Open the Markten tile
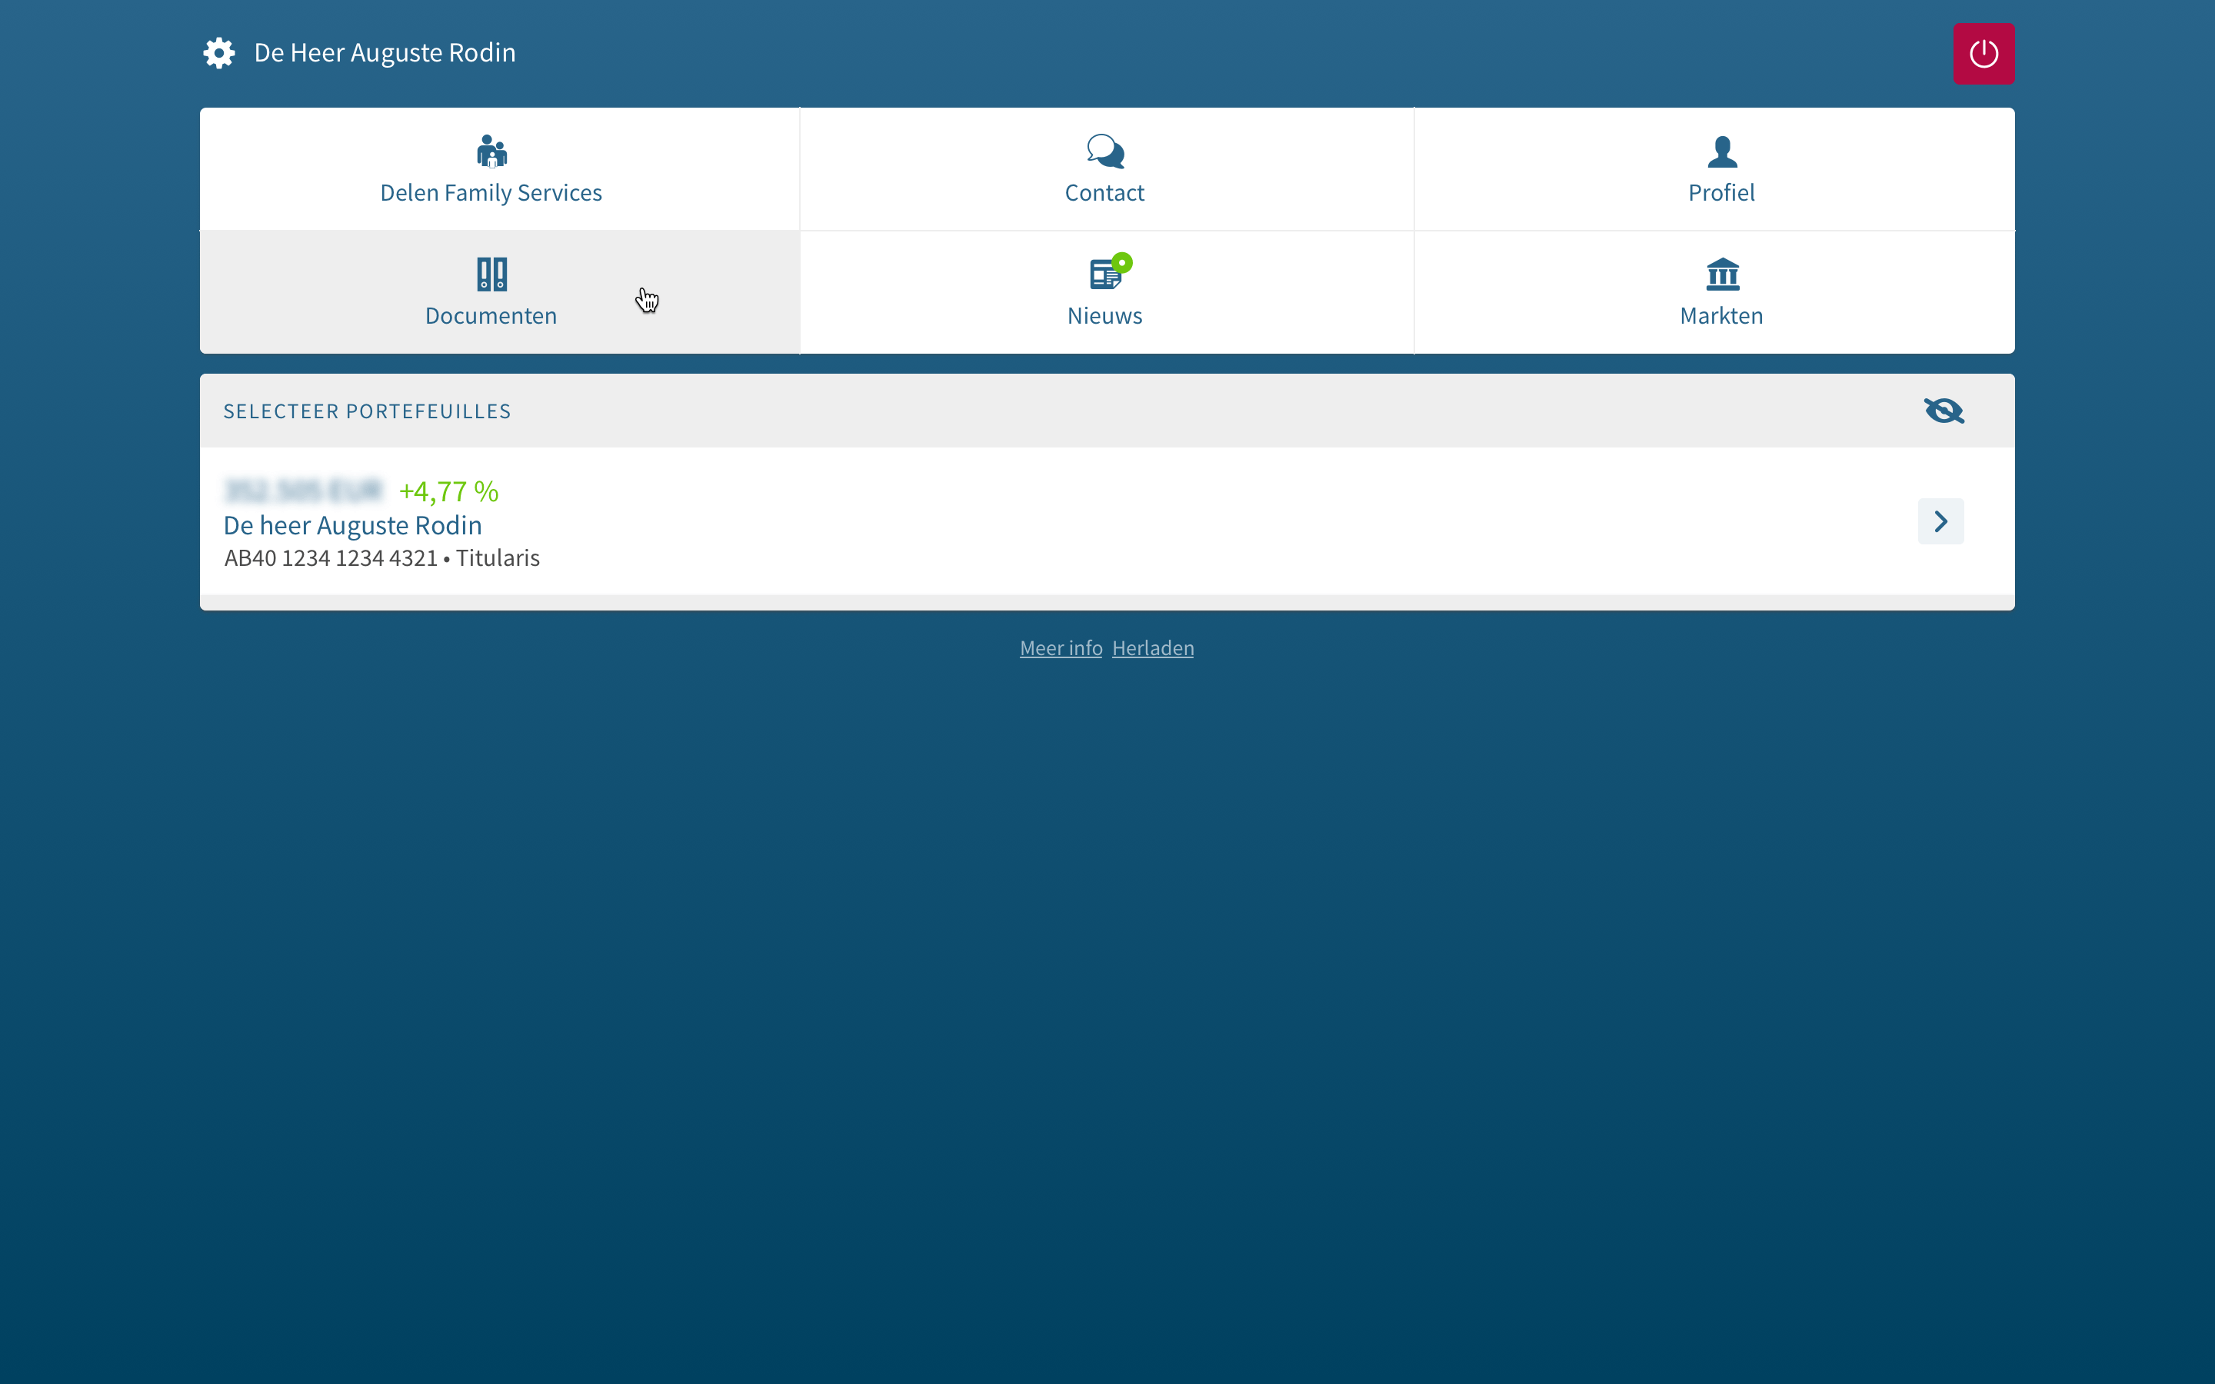This screenshot has width=2215, height=1384. click(x=1714, y=293)
